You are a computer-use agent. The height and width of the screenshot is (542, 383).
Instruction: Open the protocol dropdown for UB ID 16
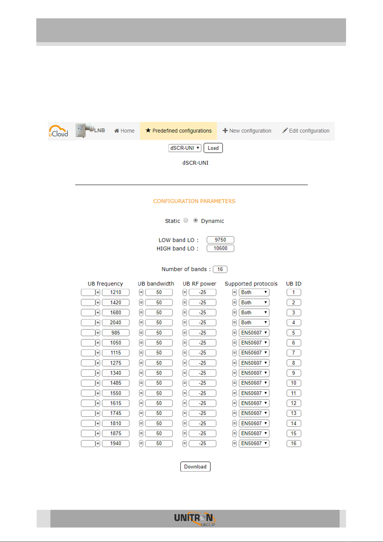(x=254, y=444)
